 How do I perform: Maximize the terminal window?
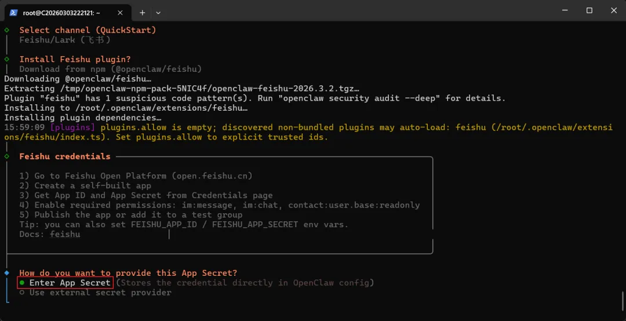[x=589, y=10]
